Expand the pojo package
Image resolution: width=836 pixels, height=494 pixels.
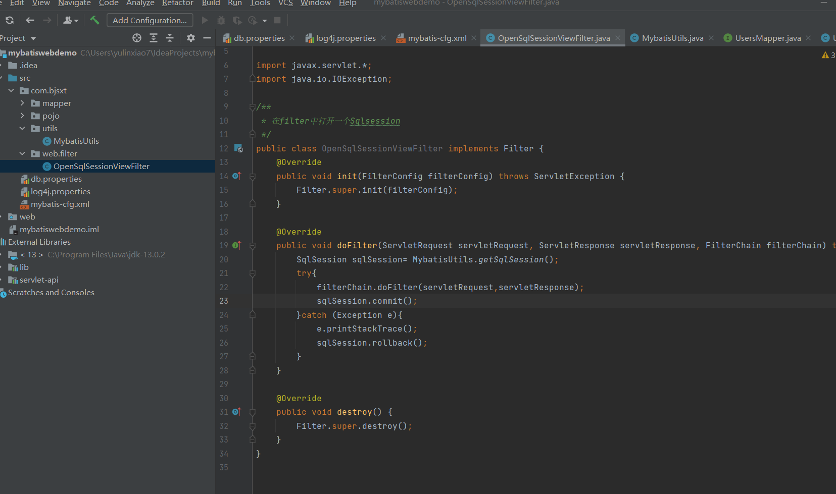tap(22, 116)
